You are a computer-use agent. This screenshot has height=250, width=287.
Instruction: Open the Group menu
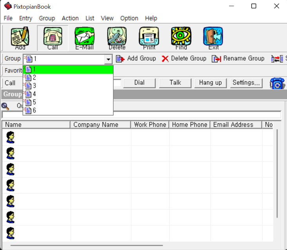coord(47,18)
